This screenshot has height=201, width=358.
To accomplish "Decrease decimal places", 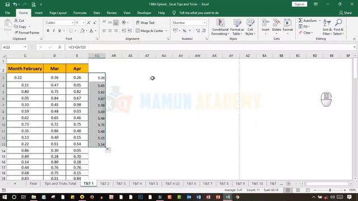I will [x=204, y=31].
